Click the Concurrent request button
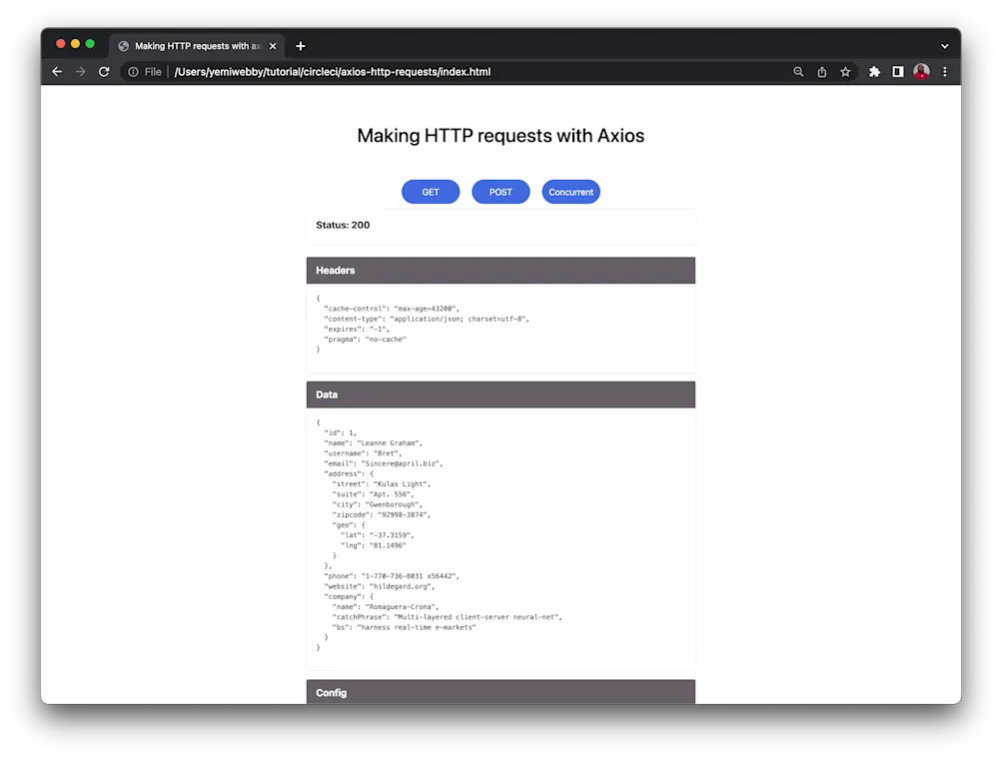 pos(570,191)
